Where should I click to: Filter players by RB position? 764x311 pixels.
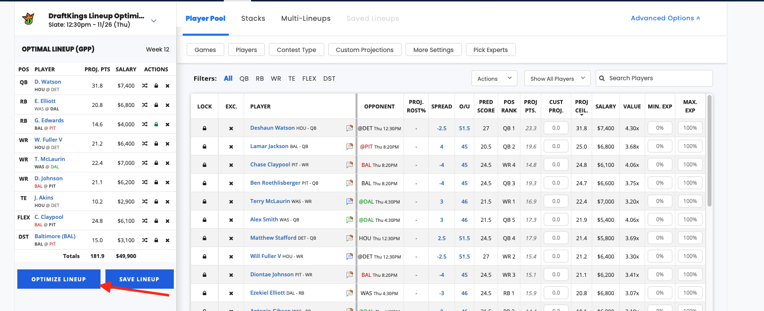260,78
